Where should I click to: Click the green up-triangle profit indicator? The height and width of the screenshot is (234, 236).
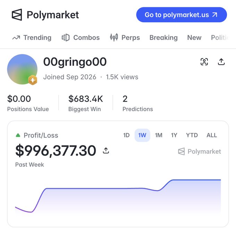click(18, 135)
